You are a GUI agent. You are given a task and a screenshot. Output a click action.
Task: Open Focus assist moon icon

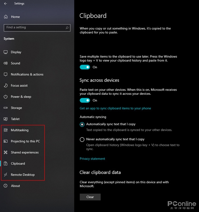tap(6, 85)
